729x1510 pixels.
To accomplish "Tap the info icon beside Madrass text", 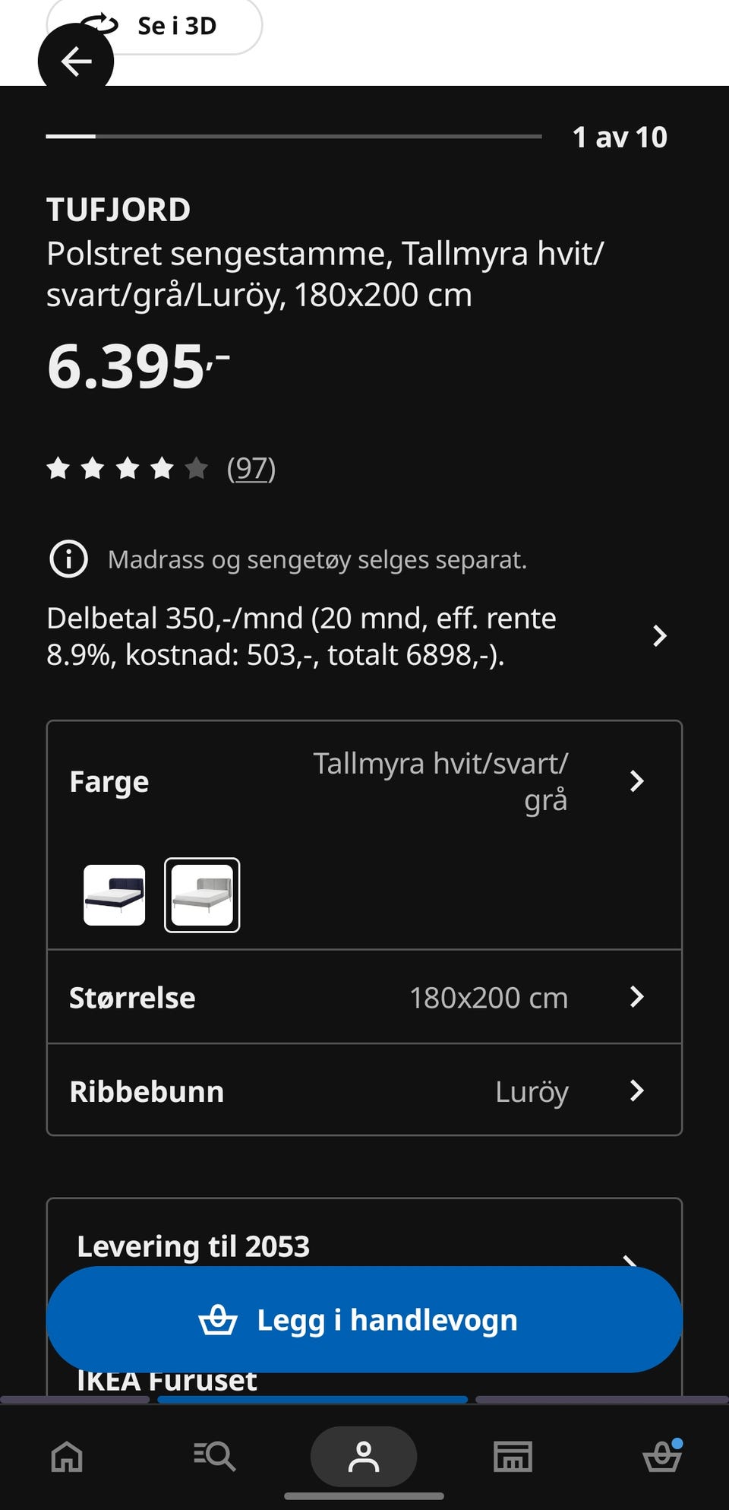I will click(x=68, y=559).
